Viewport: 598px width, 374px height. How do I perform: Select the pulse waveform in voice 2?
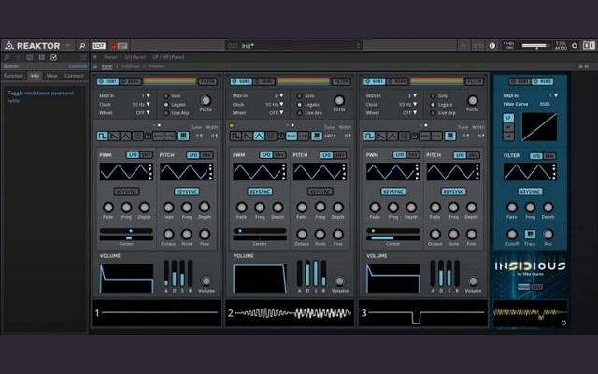[235, 136]
